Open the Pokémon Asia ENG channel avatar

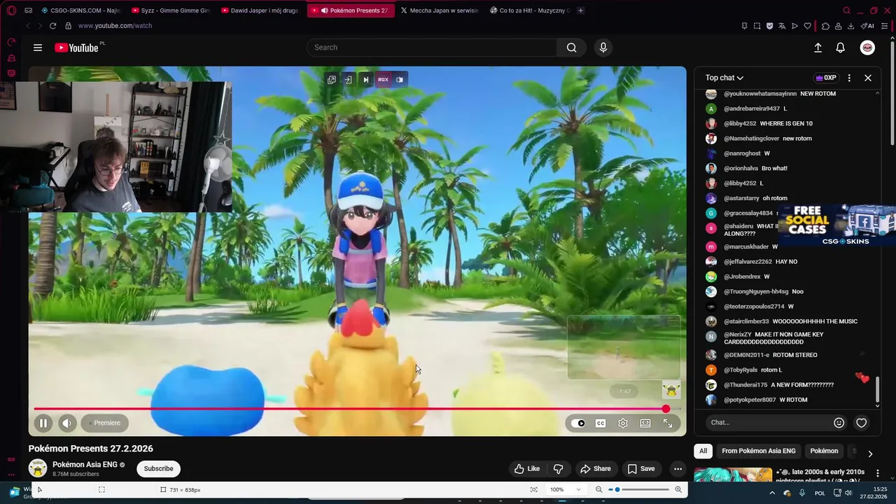pos(38,468)
